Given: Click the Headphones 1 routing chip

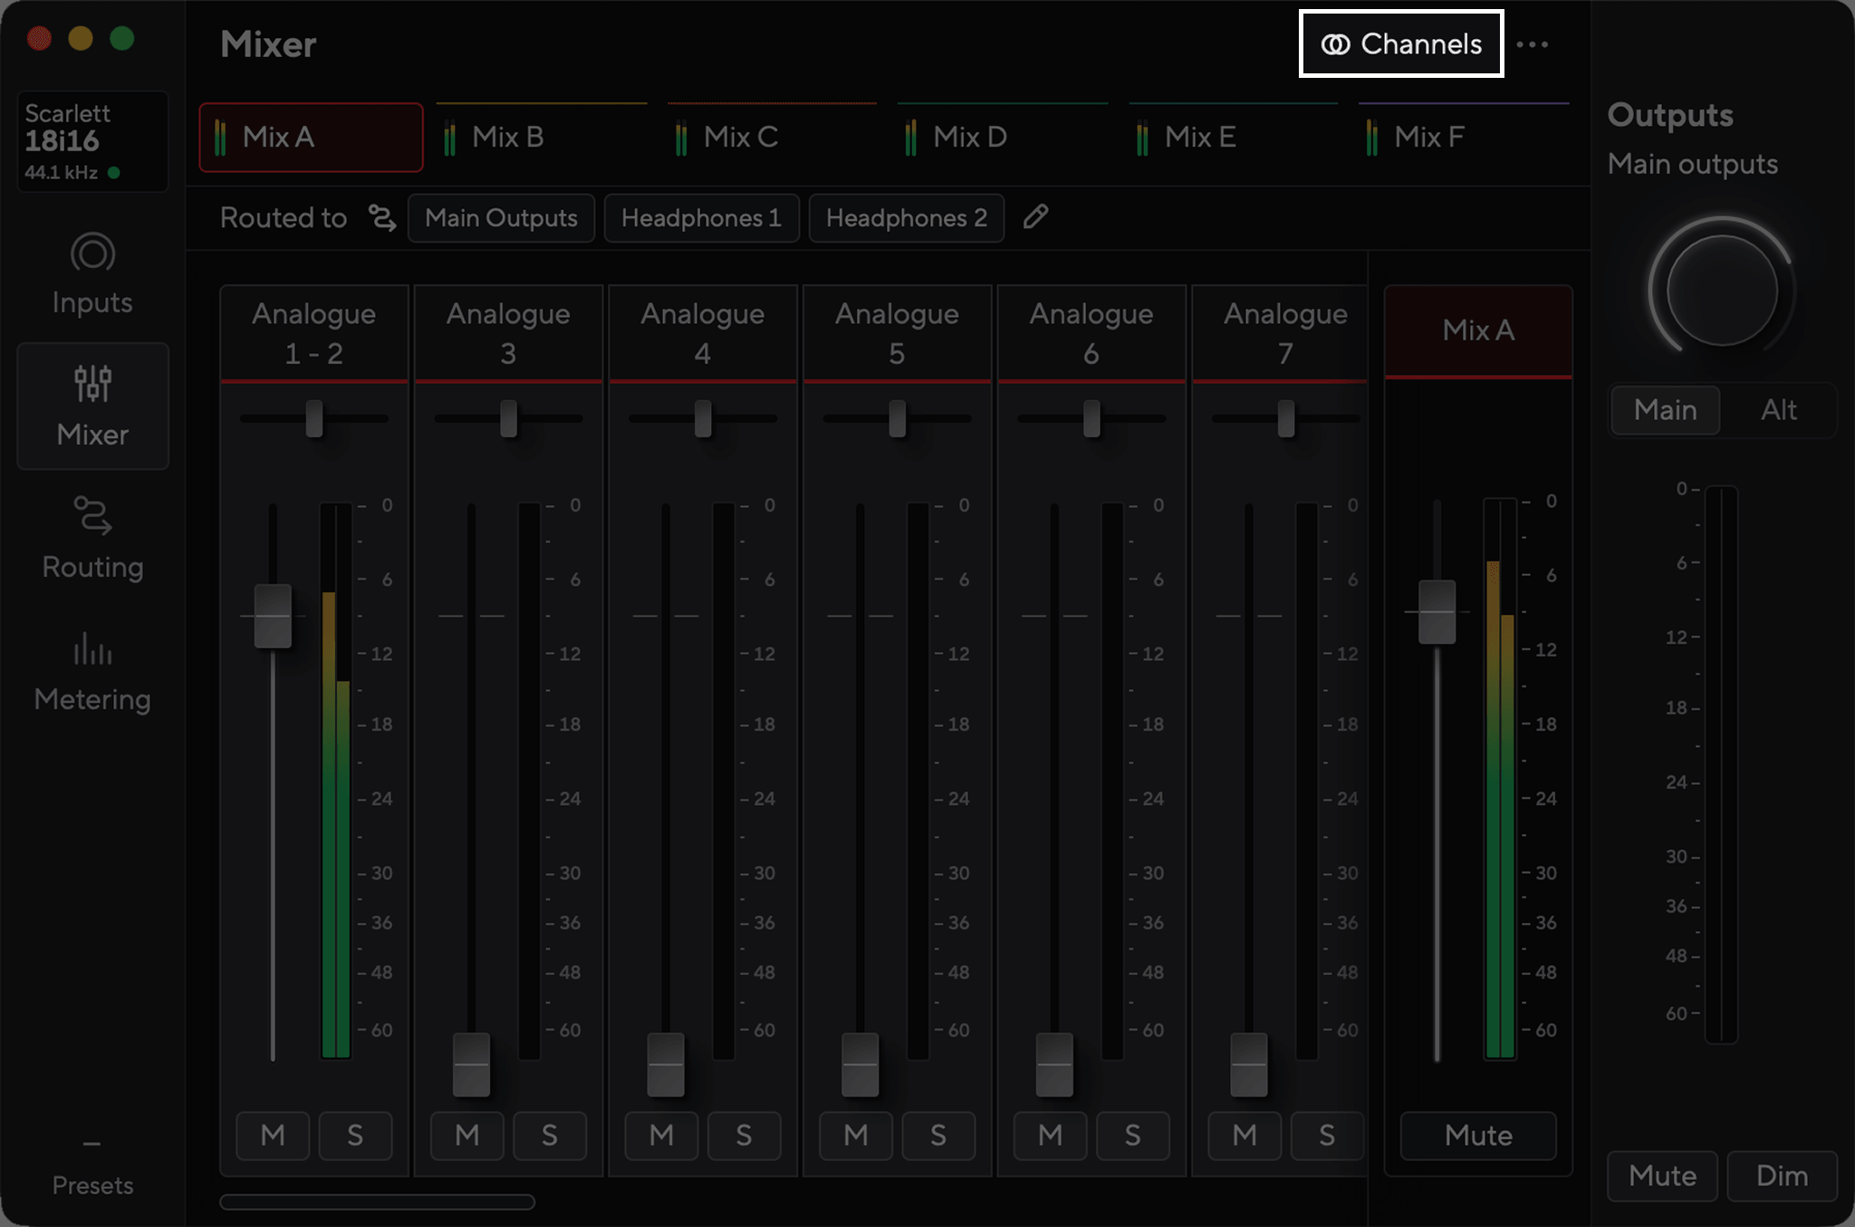Looking at the screenshot, I should point(701,218).
